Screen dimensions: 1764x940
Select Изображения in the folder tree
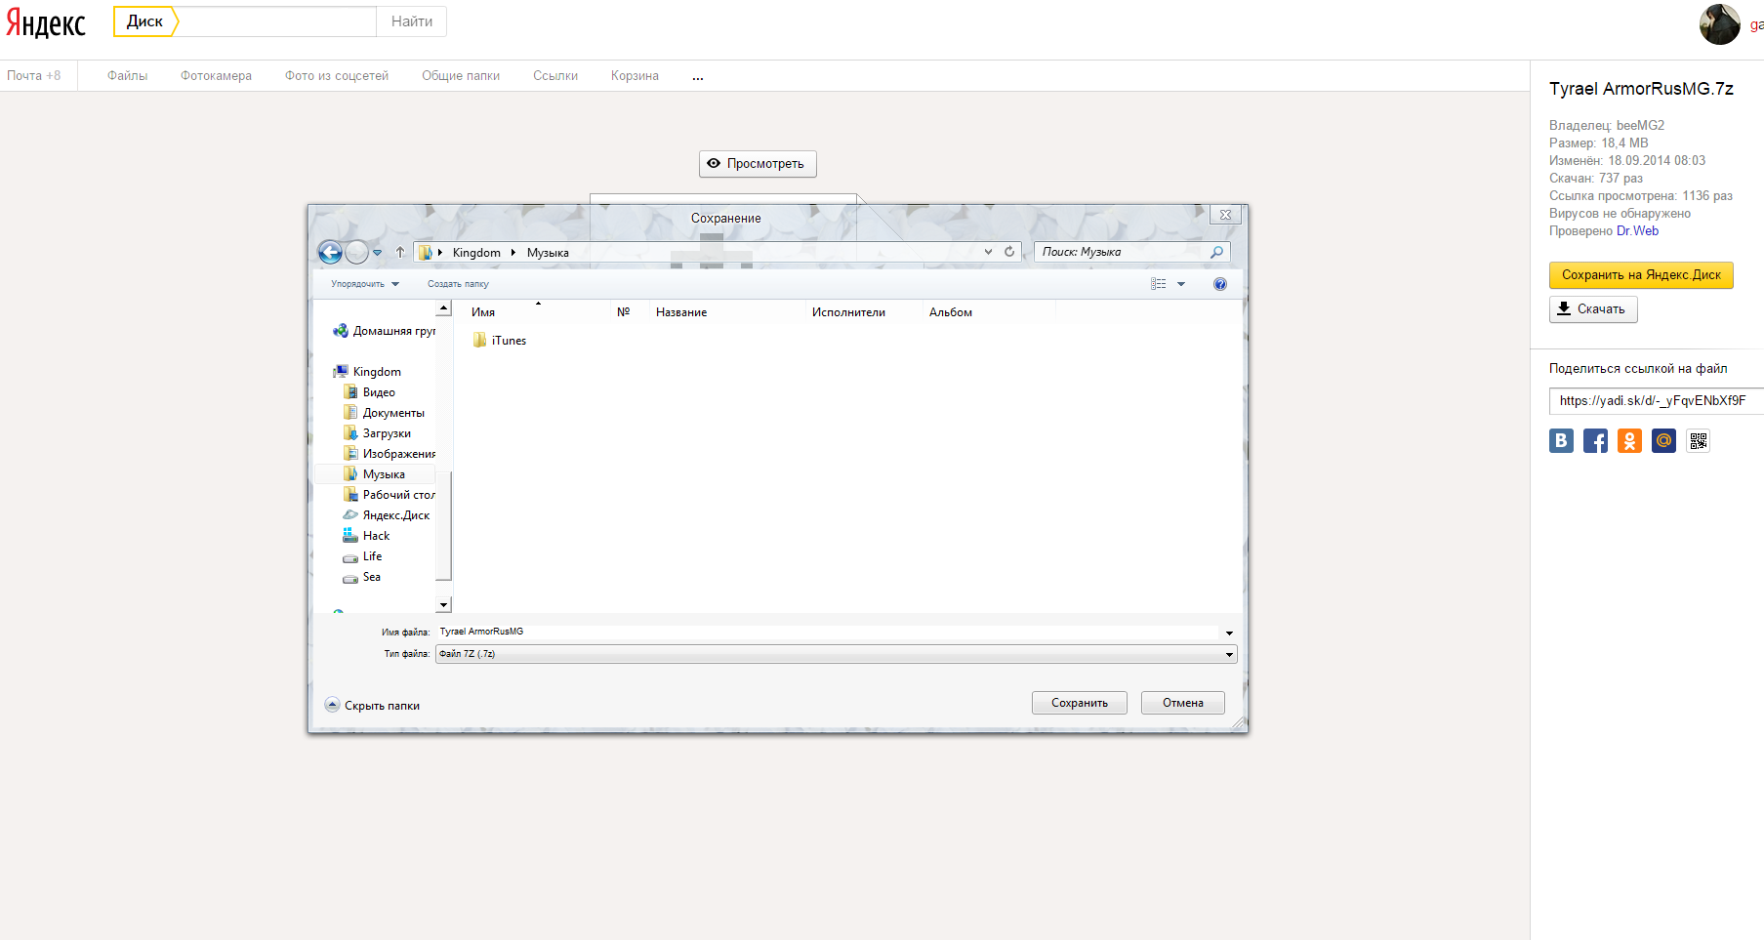click(x=390, y=454)
